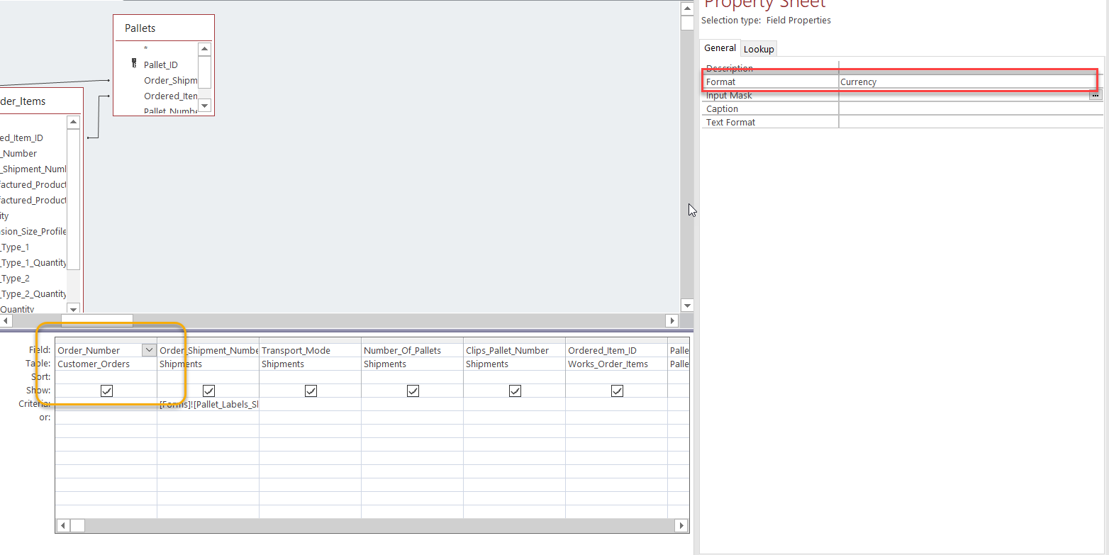Click the design pane horizontal scroll right arrow
This screenshot has width=1109, height=555.
tap(672, 320)
